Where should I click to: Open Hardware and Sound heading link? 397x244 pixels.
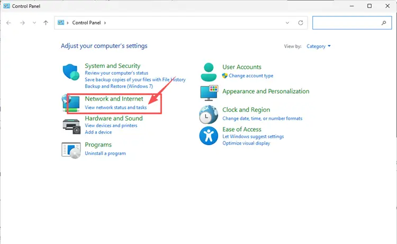pos(114,118)
